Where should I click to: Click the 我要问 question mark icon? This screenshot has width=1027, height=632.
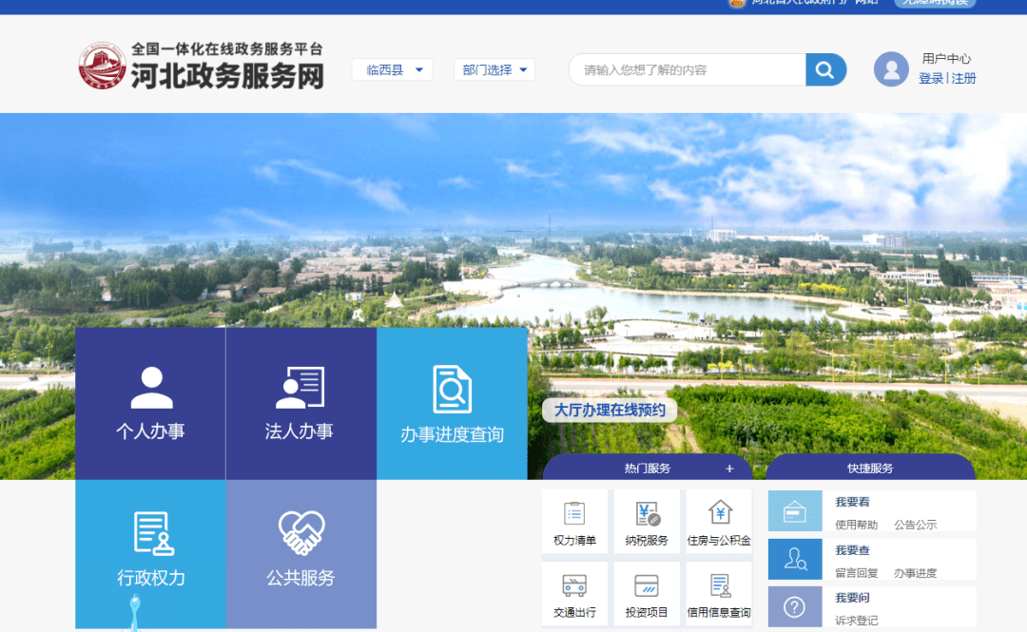click(795, 607)
